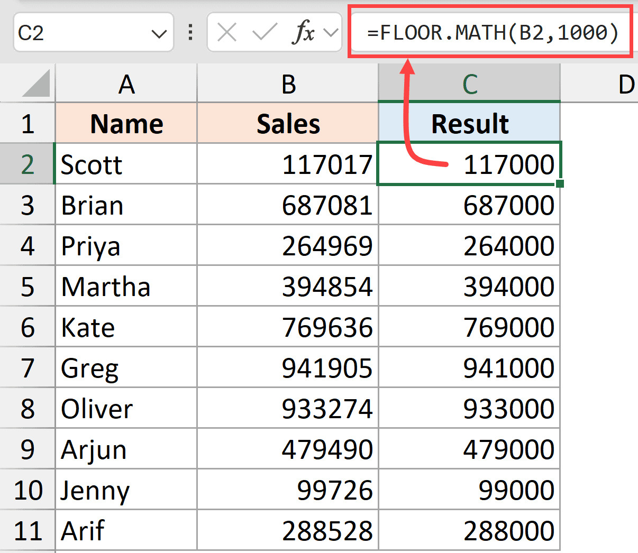Select column B header
Viewport: 638px width, 553px height.
point(288,84)
